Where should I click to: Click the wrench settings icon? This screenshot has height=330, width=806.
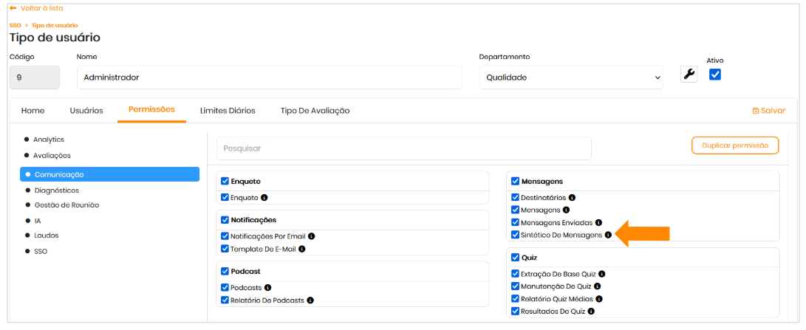coord(689,75)
